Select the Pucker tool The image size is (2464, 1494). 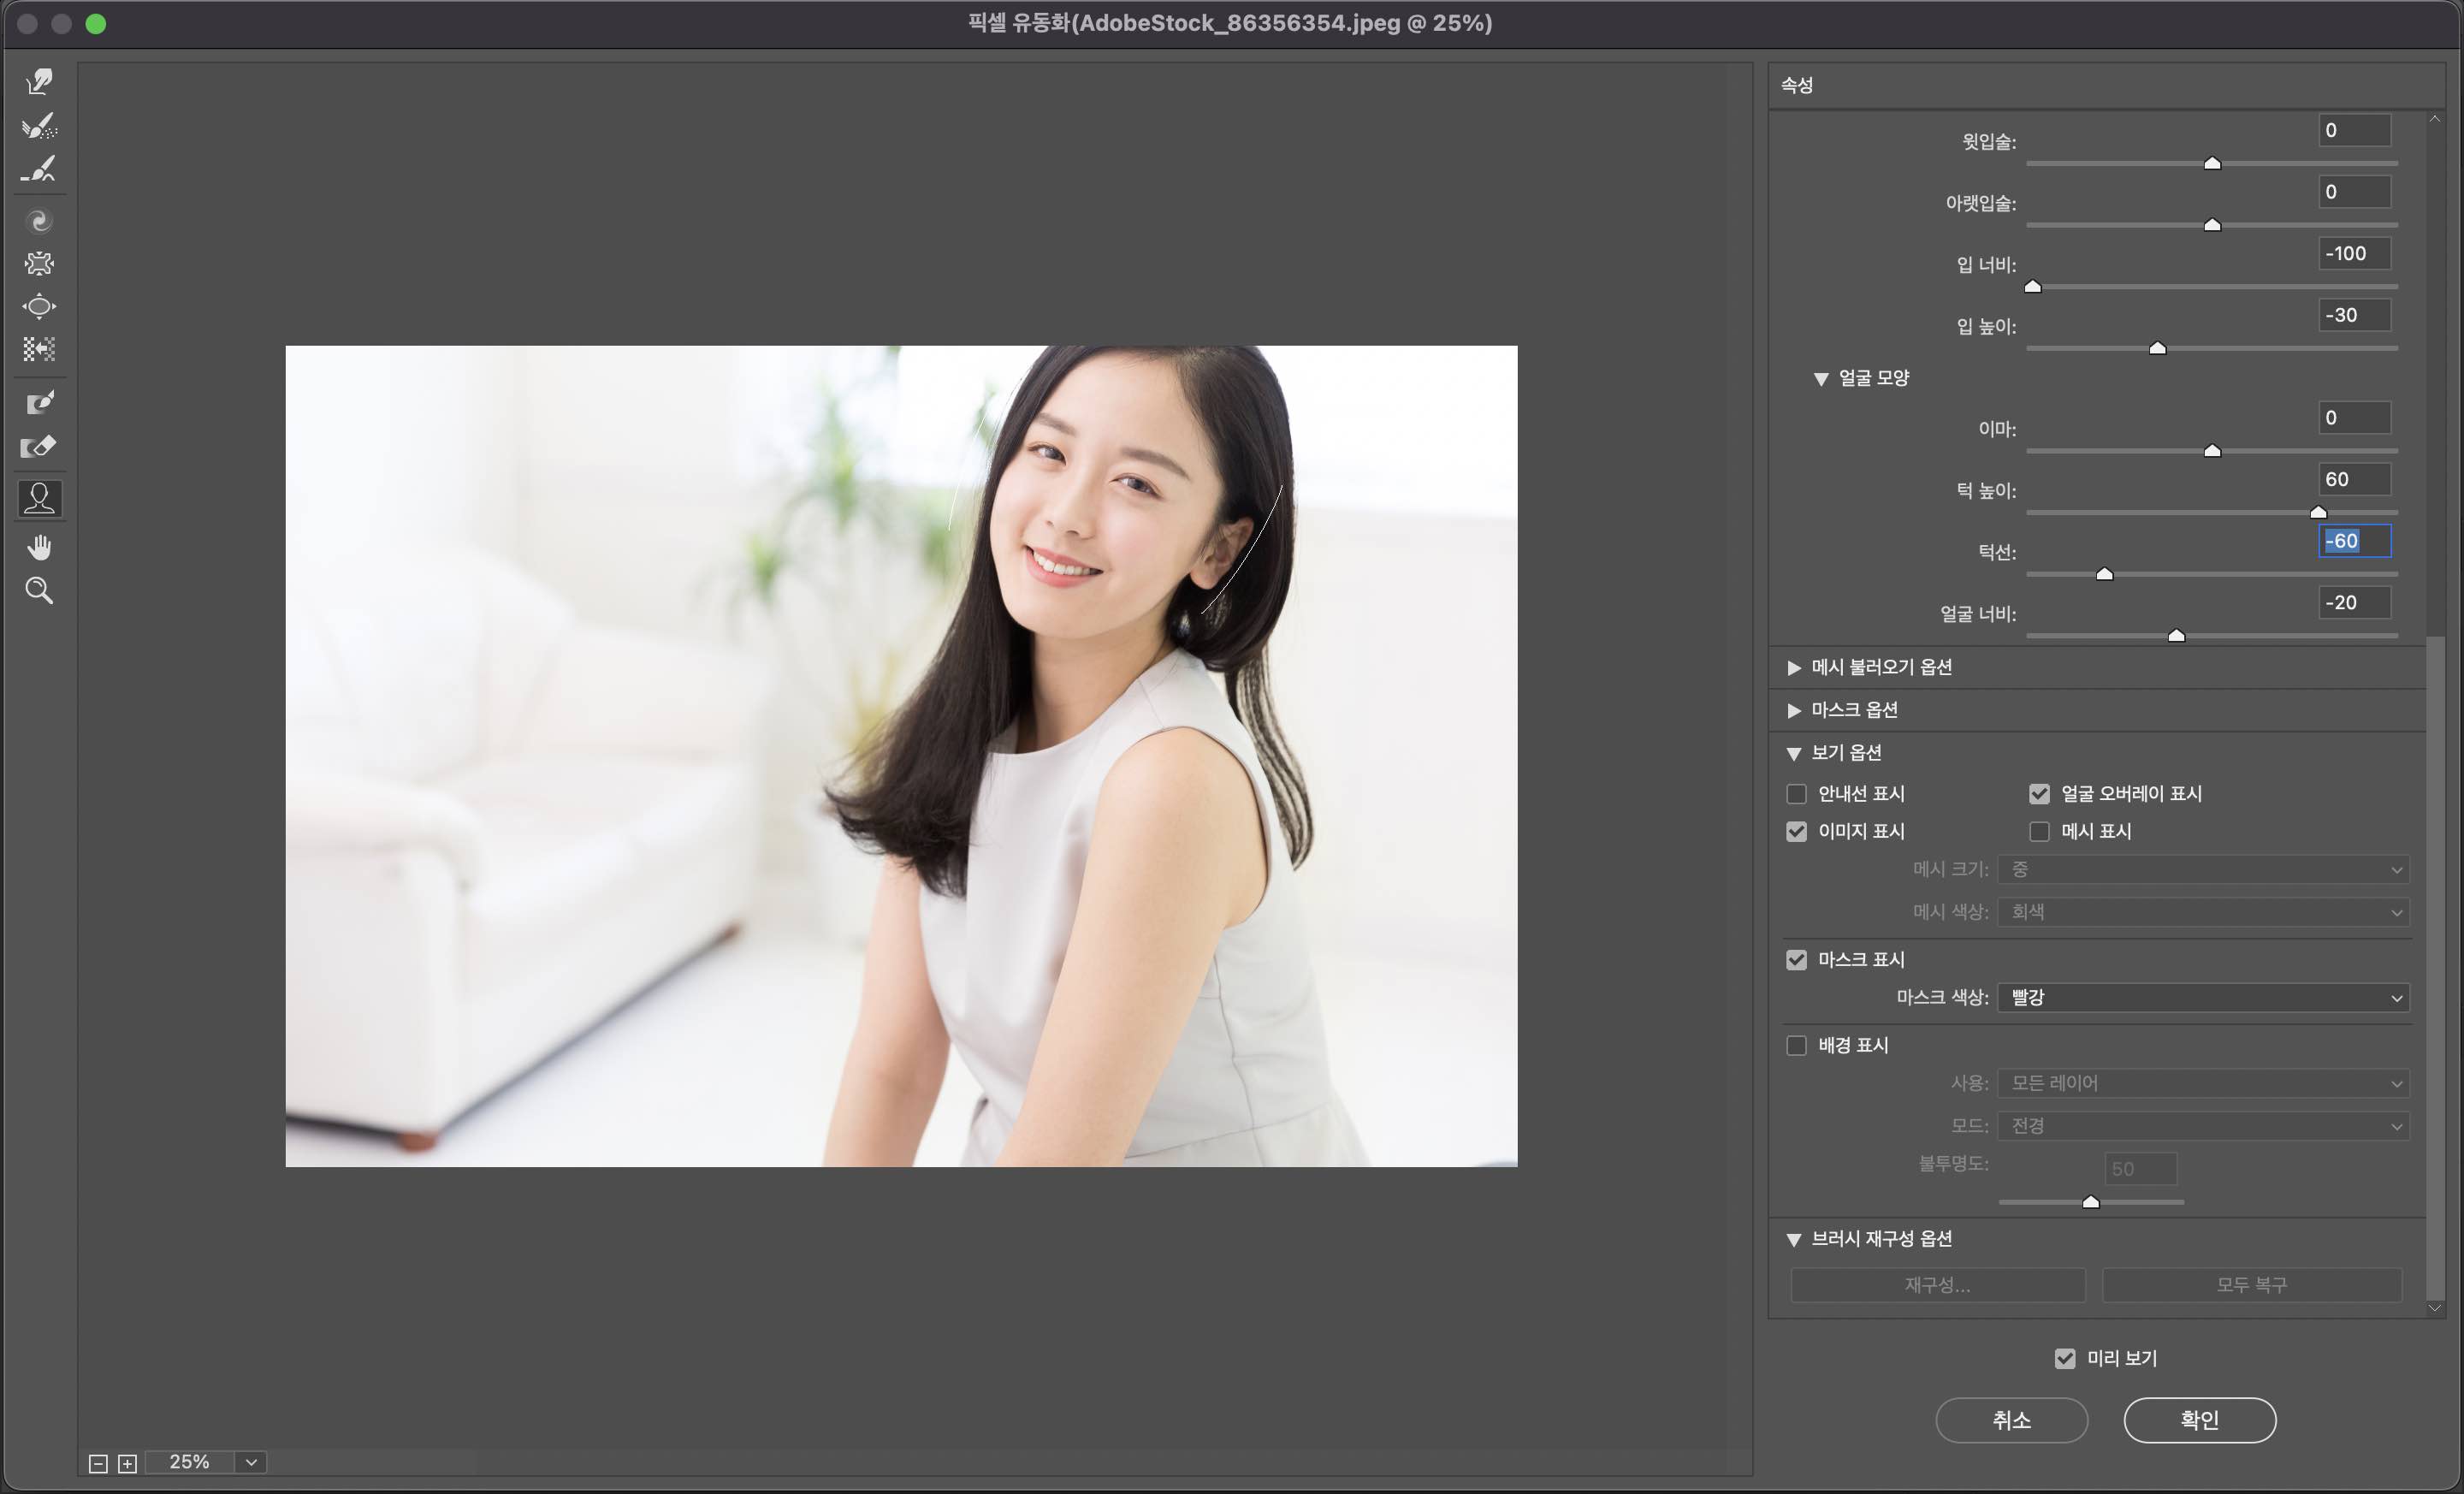tap(39, 263)
